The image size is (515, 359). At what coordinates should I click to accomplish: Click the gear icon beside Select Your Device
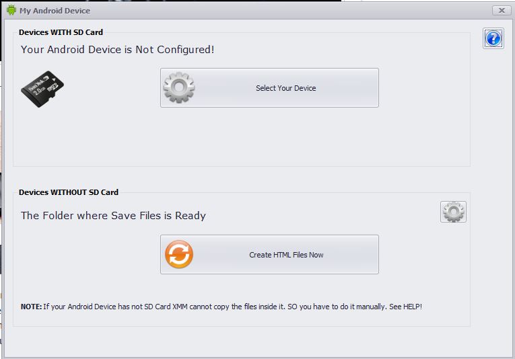click(178, 88)
